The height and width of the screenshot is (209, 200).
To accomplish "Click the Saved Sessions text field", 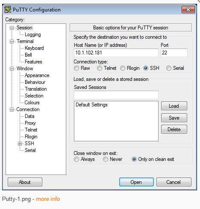I will point(116,95).
